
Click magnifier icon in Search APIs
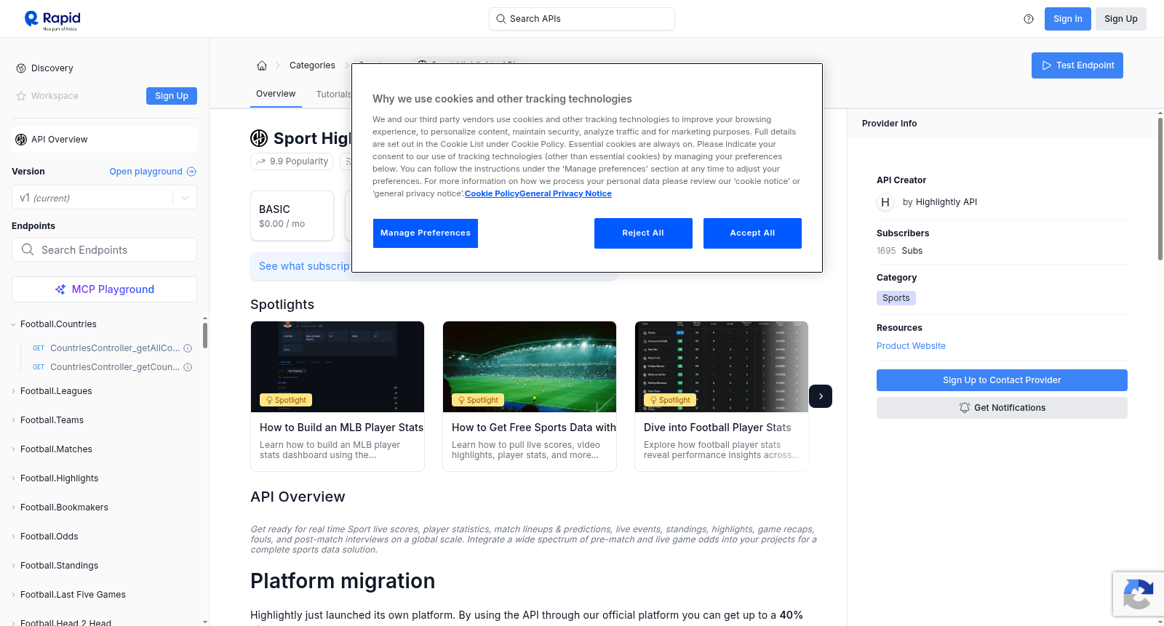click(501, 19)
